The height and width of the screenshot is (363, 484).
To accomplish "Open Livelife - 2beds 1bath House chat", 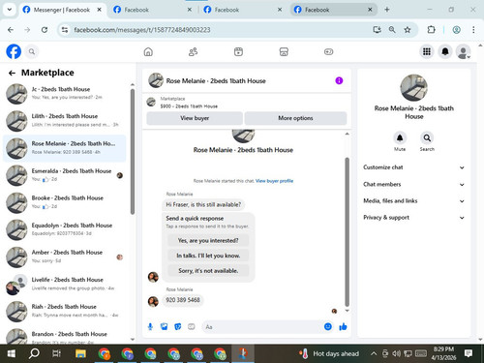I will 65,284.
